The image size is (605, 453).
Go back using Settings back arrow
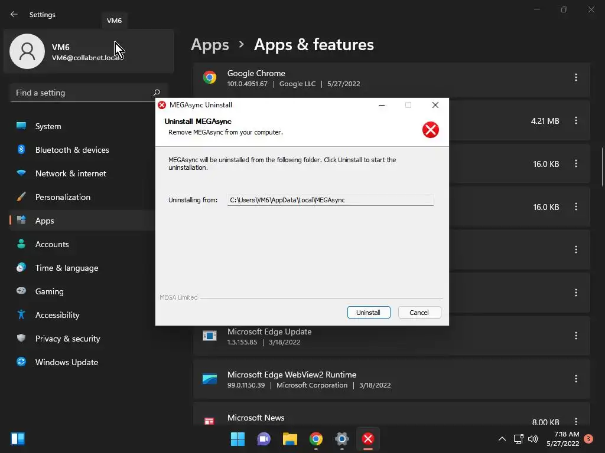coord(14,14)
